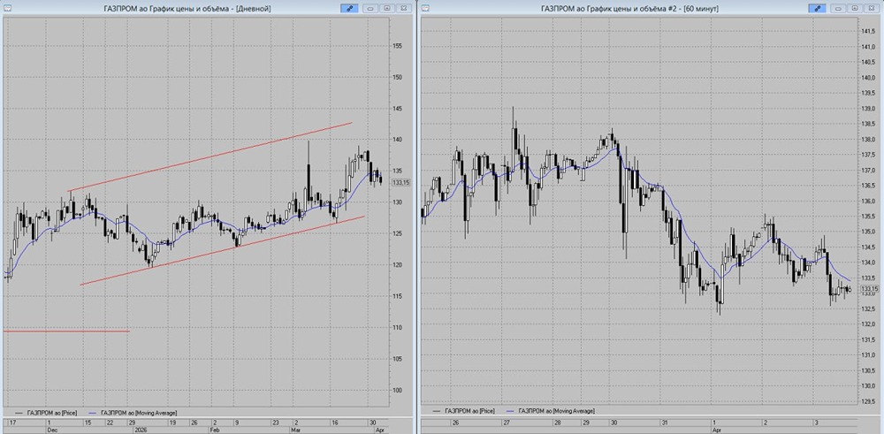Click the 'Mar' month label on the time axis
The height and width of the screenshot is (434, 884).
[297, 430]
